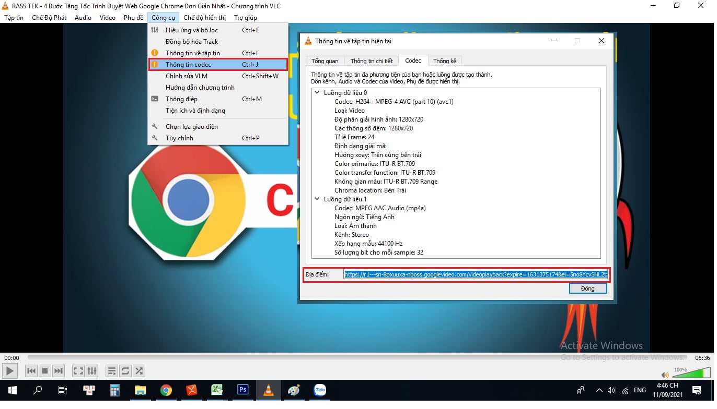Open extended settings equalizer icon
Viewport: 717px width, 409px height.
pos(92,371)
